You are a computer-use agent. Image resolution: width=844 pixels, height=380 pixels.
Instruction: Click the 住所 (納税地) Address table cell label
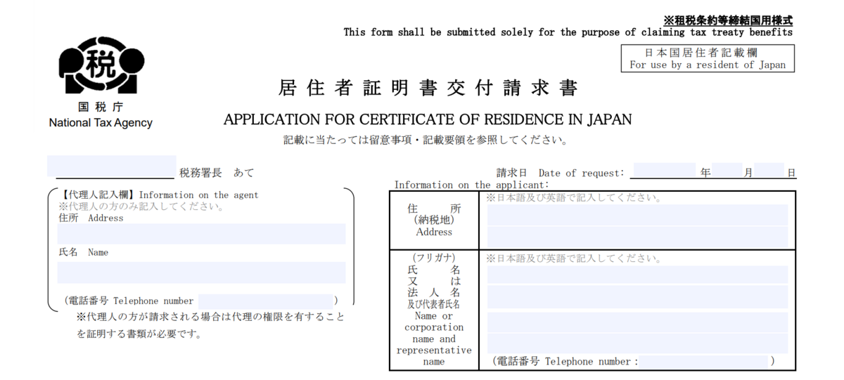pos(434,221)
